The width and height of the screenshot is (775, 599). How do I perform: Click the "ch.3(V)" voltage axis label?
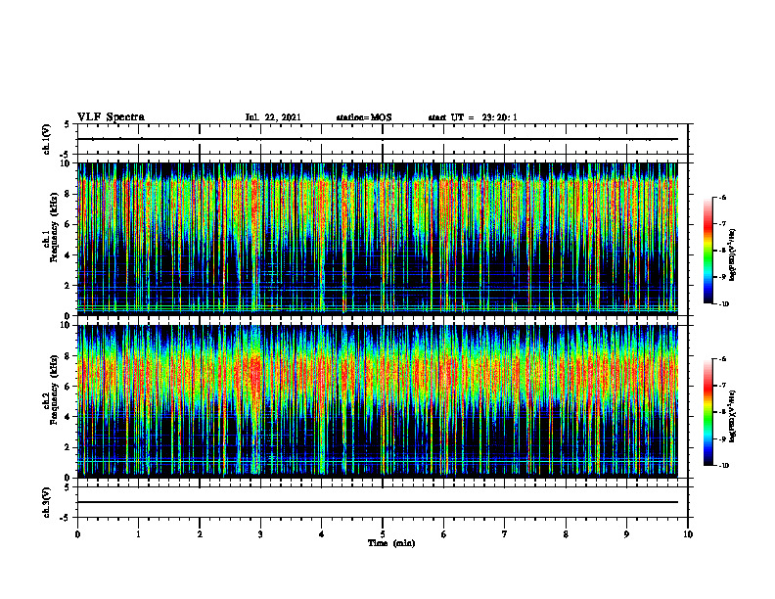point(46,502)
